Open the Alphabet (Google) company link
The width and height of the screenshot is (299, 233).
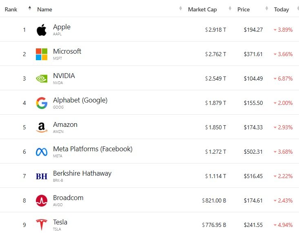tap(80, 100)
